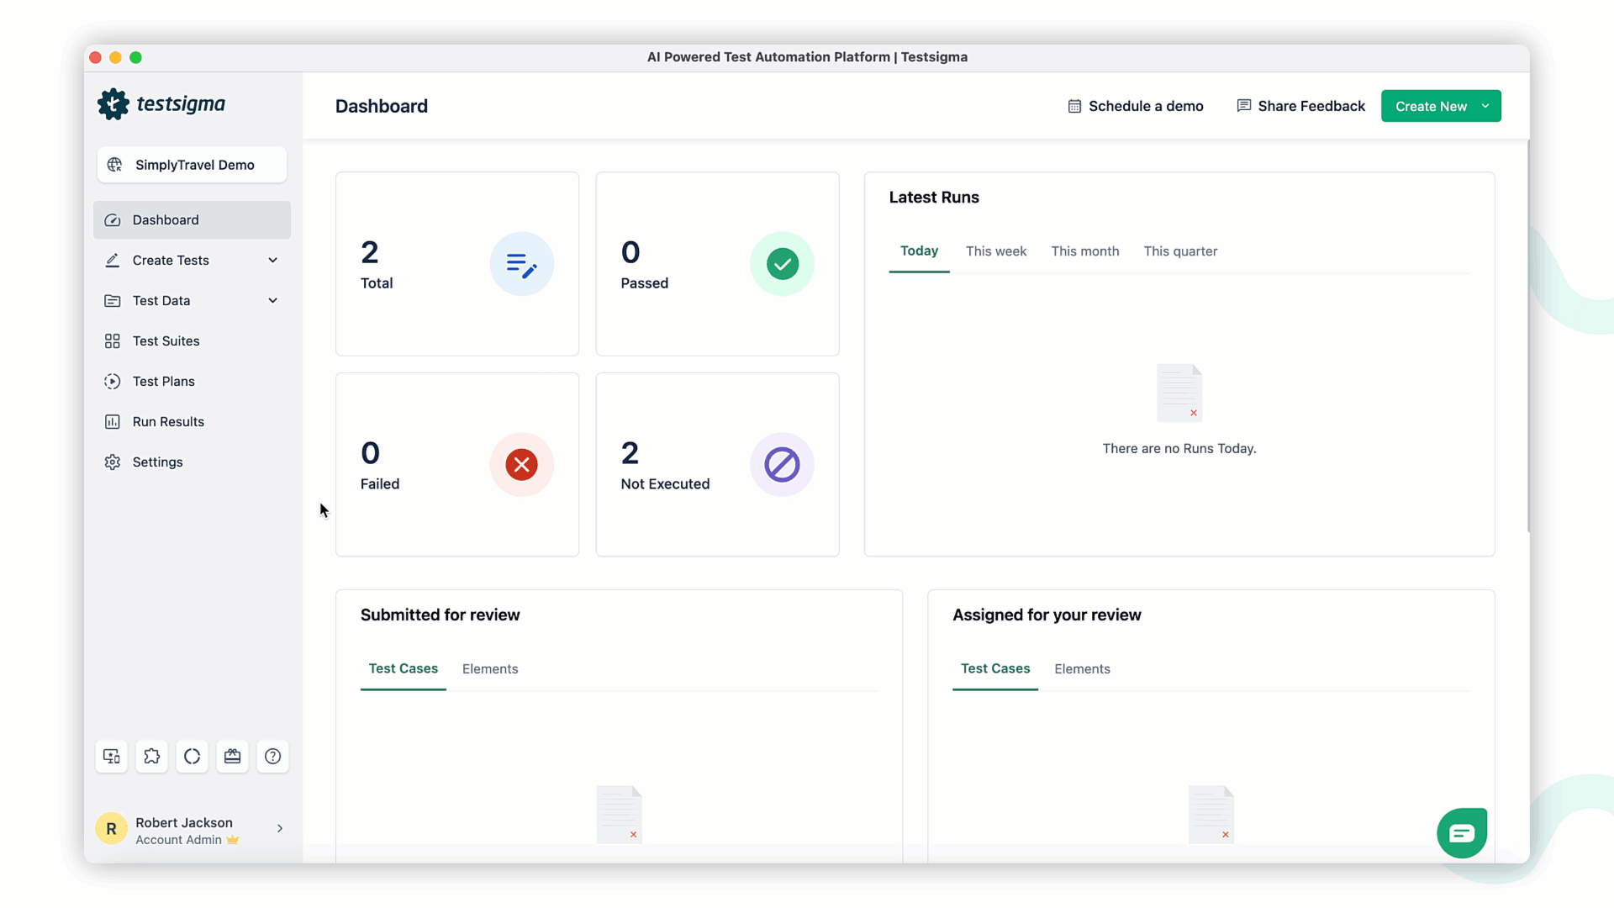Click the Test Data folder icon

pos(112,301)
